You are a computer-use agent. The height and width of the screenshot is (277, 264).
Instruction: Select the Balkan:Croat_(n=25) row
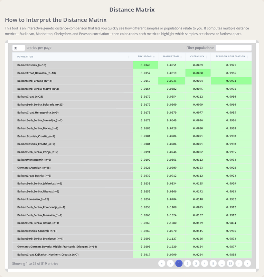point(132,97)
